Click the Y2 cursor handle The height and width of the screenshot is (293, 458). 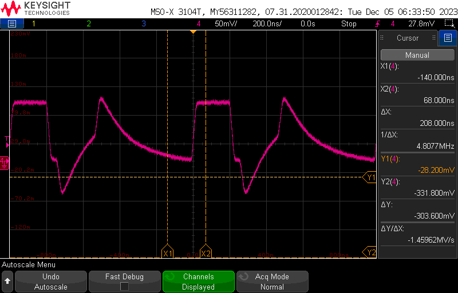(370, 252)
